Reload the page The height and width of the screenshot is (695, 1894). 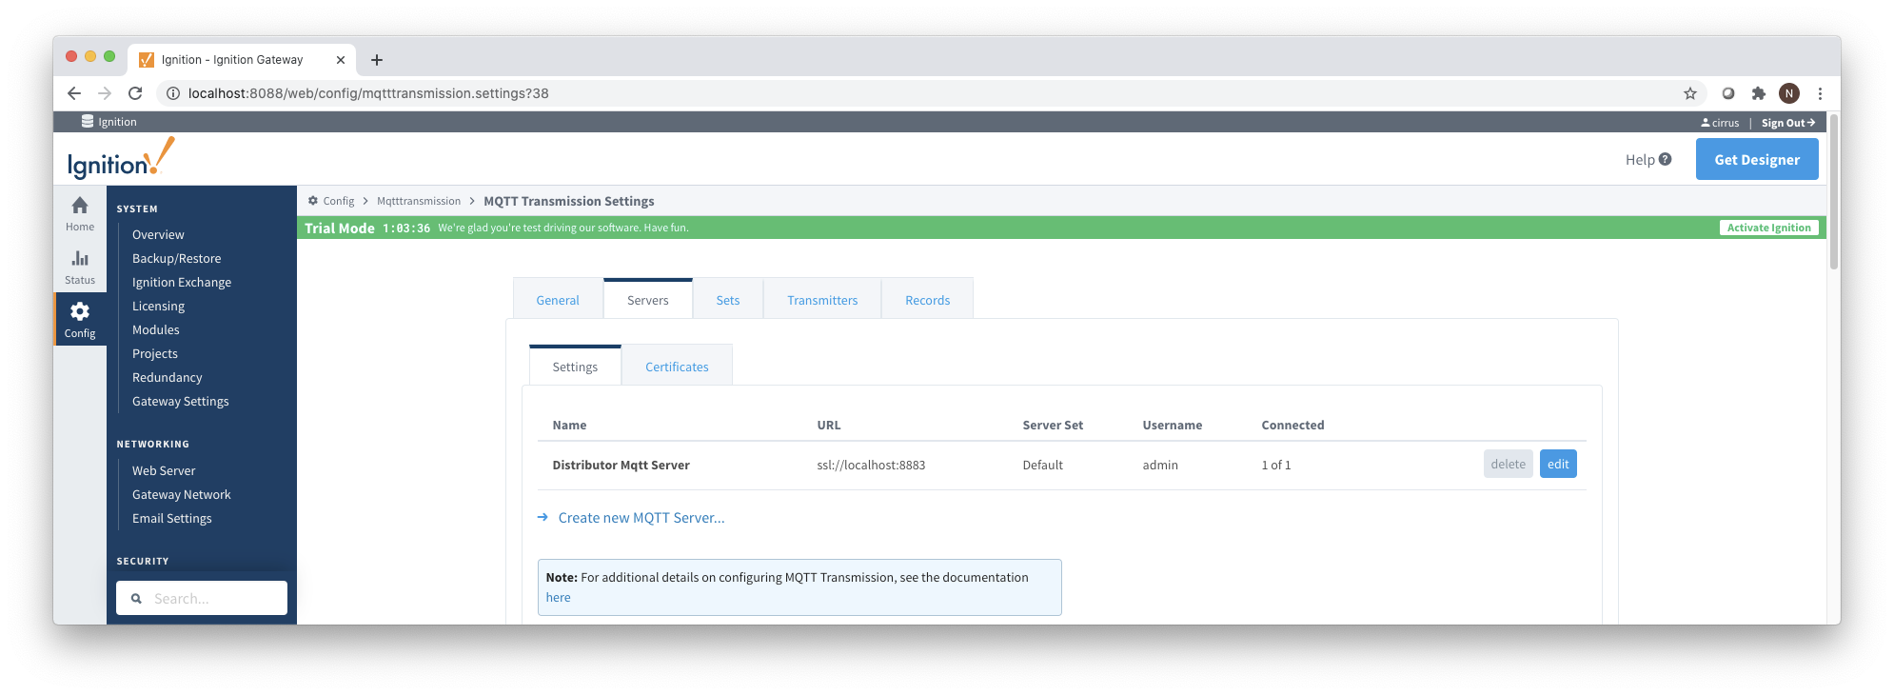tap(135, 93)
